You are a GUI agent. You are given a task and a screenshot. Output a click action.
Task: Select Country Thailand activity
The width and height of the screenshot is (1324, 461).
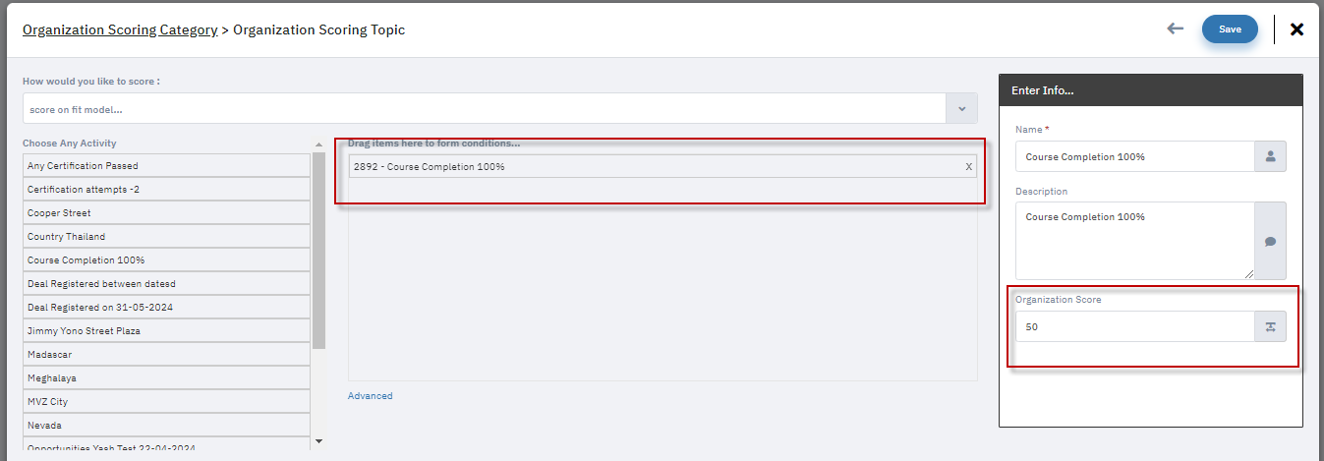[166, 236]
